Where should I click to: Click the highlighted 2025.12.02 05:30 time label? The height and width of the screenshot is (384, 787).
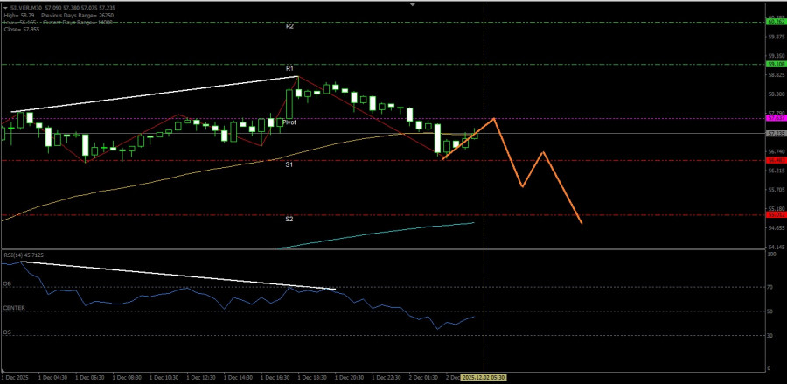pos(485,378)
